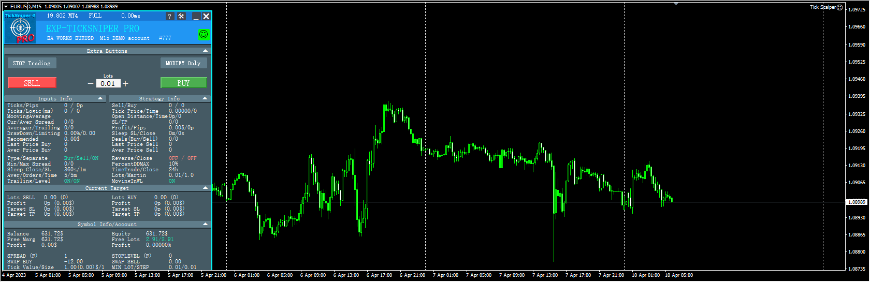Screen dimensions: 870x282
Task: Increase lots with the plus sign
Action: (125, 84)
